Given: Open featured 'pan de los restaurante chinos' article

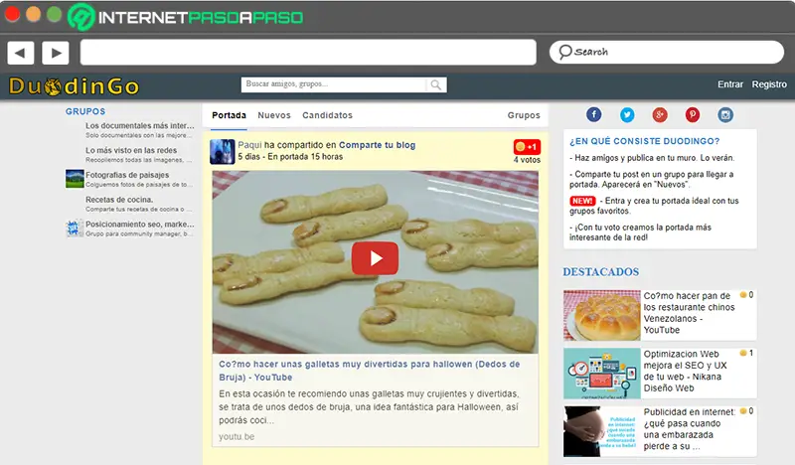Looking at the screenshot, I should point(689,313).
